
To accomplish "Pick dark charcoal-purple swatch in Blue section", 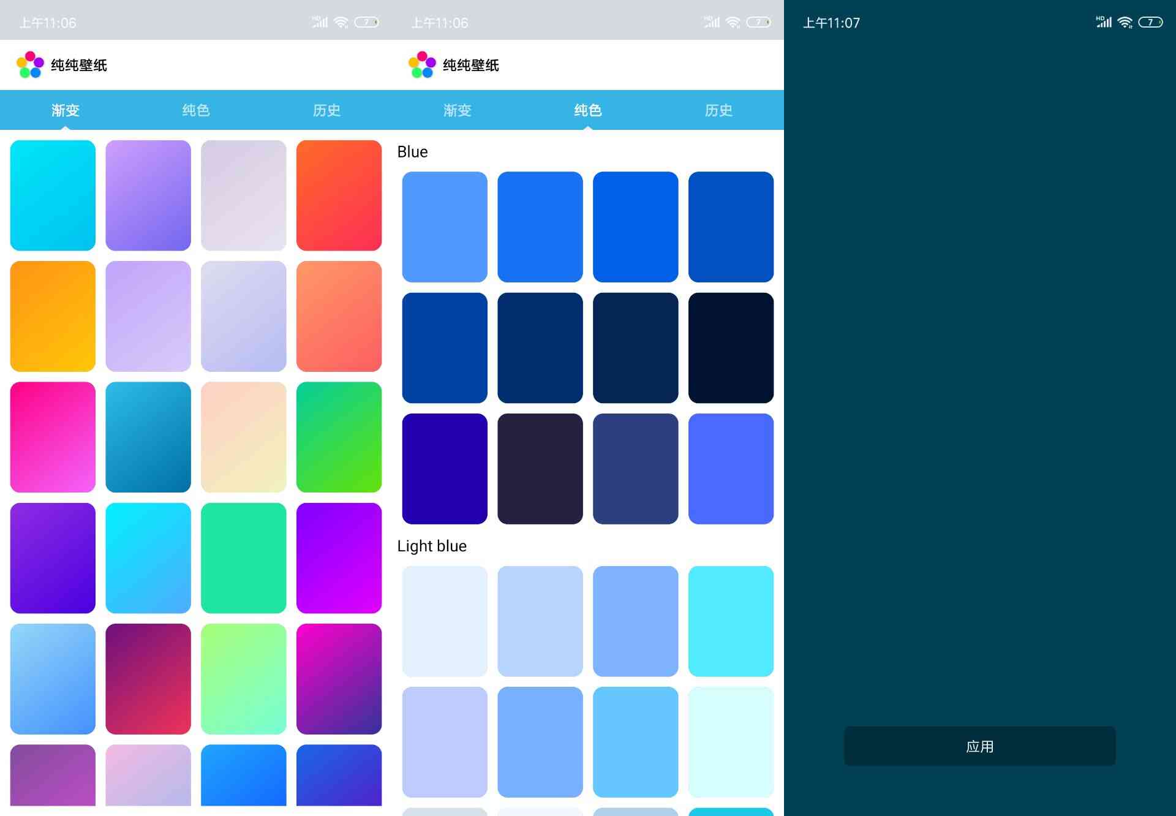I will 540,469.
